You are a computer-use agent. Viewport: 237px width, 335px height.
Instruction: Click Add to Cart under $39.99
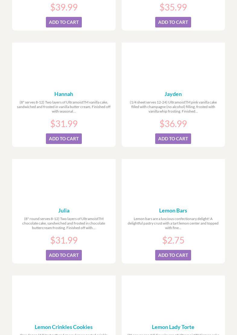64,22
